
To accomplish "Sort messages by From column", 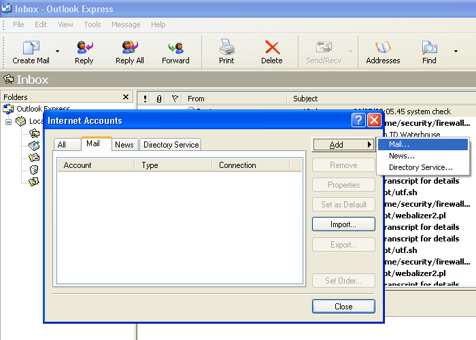I will point(235,99).
